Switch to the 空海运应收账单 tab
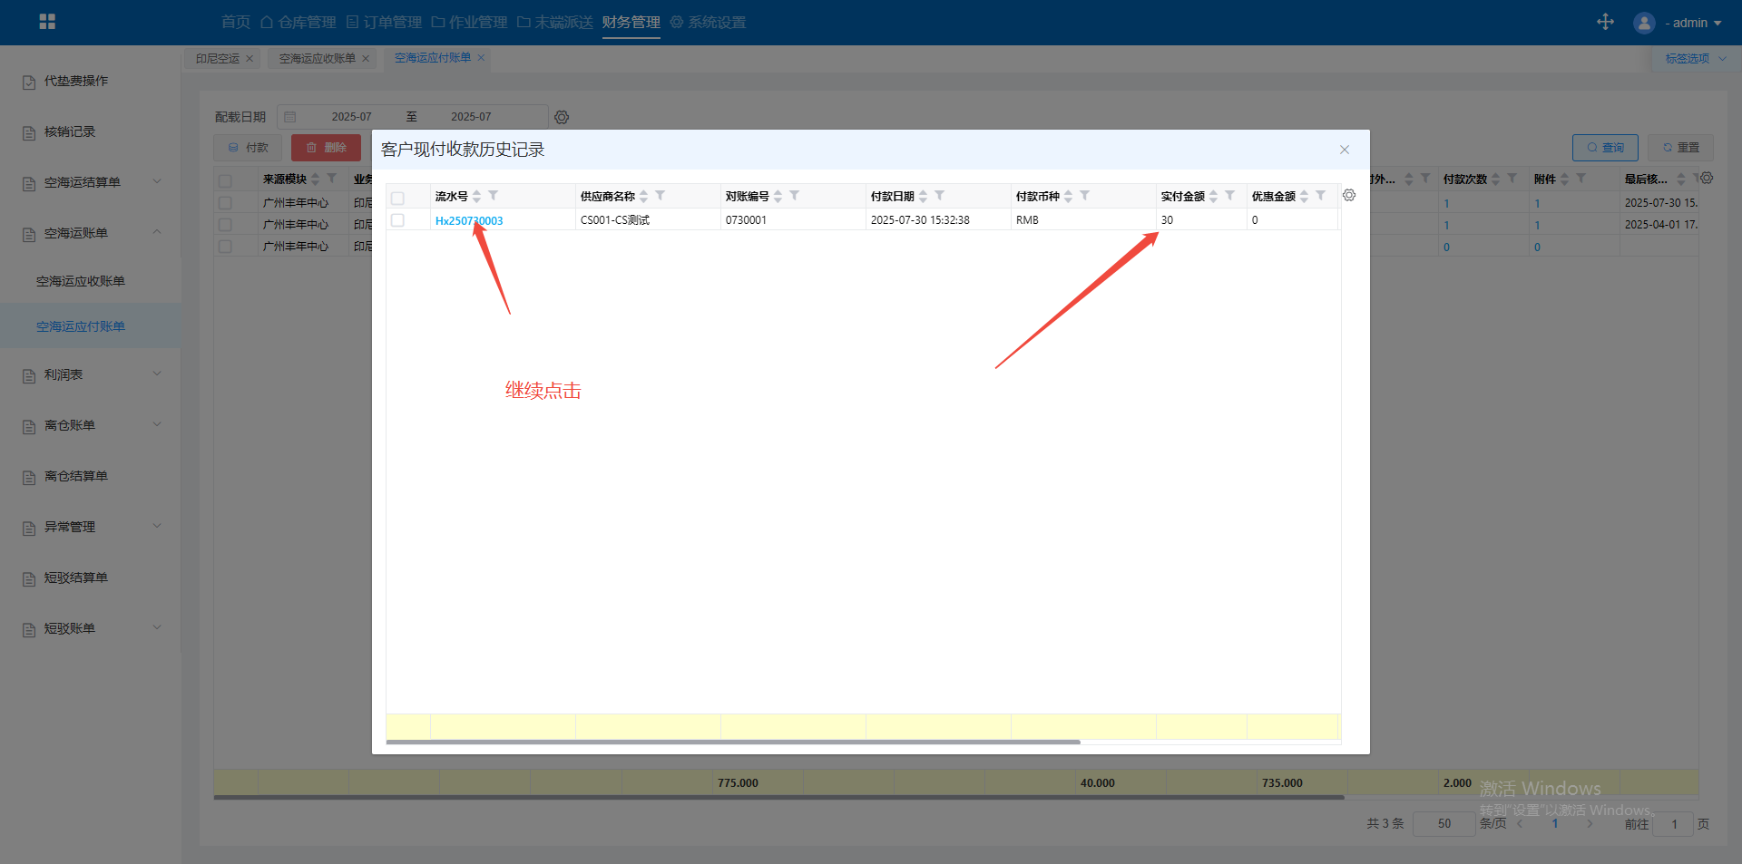Image resolution: width=1742 pixels, height=864 pixels. [x=317, y=58]
